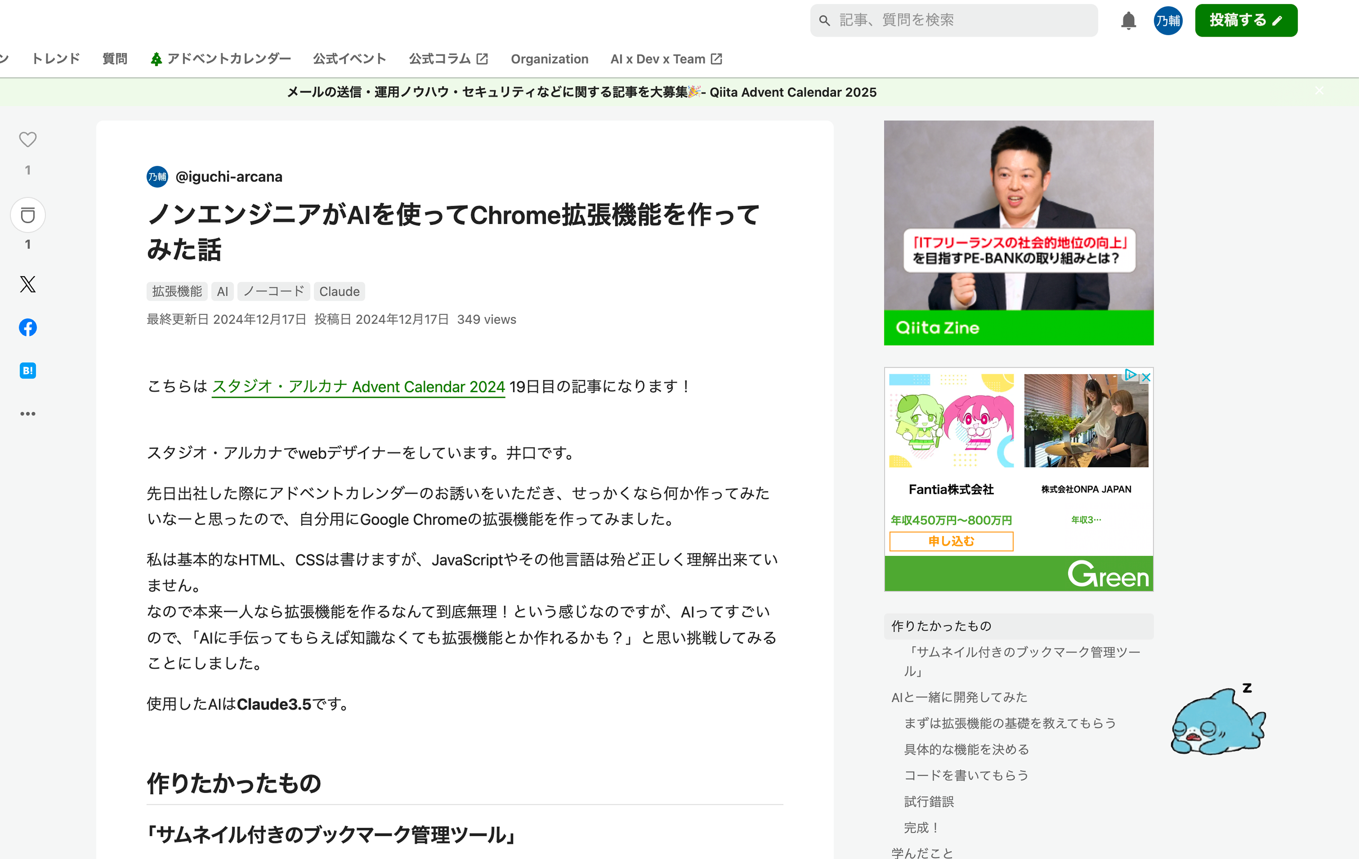1359x859 pixels.
Task: Open notifications via the bell icon
Action: pyautogui.click(x=1128, y=20)
